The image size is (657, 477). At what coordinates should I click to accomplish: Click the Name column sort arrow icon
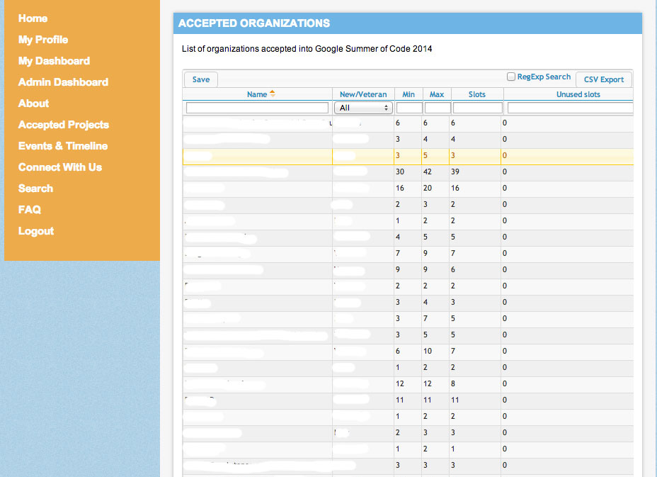[x=273, y=94]
